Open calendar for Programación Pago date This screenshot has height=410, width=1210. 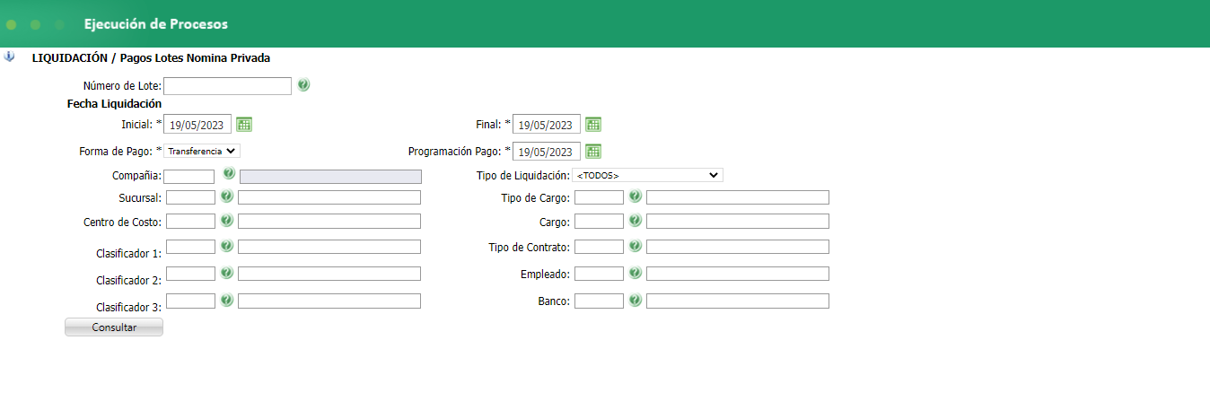[x=593, y=151]
